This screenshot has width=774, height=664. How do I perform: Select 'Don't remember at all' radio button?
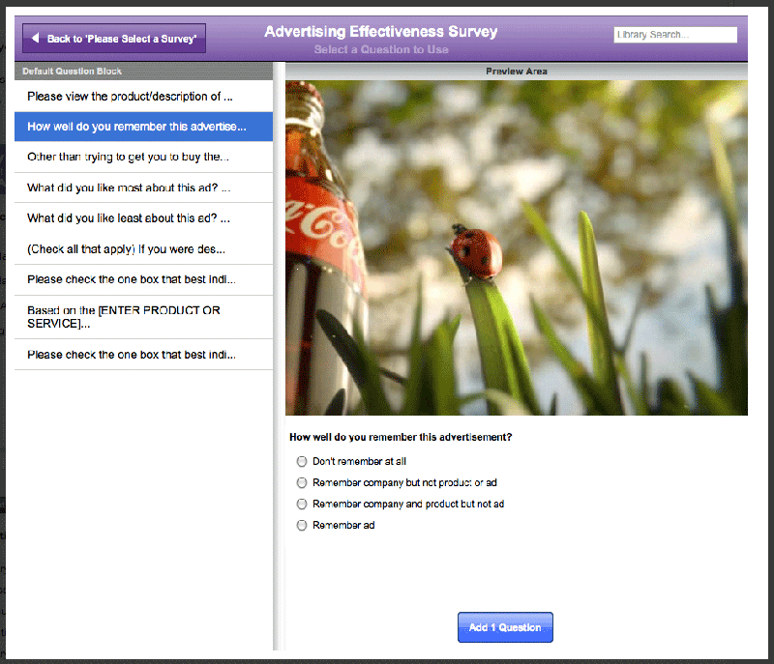(302, 461)
